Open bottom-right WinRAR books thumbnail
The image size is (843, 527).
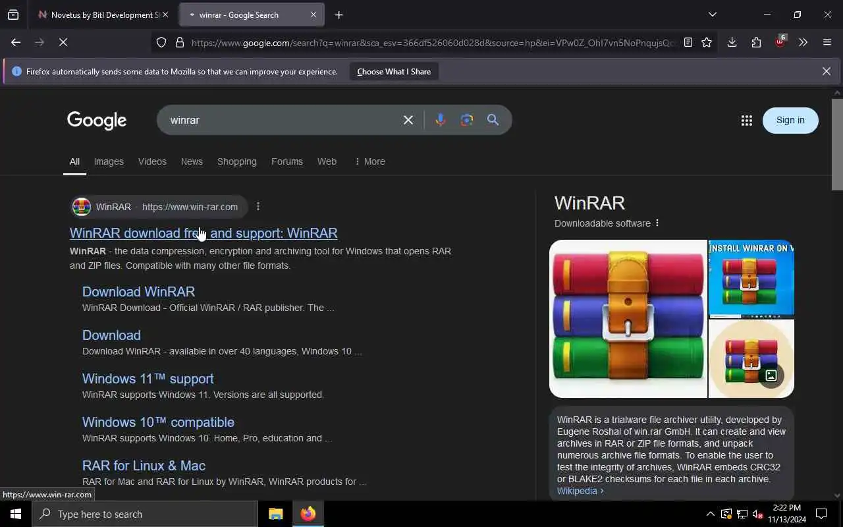click(751, 359)
